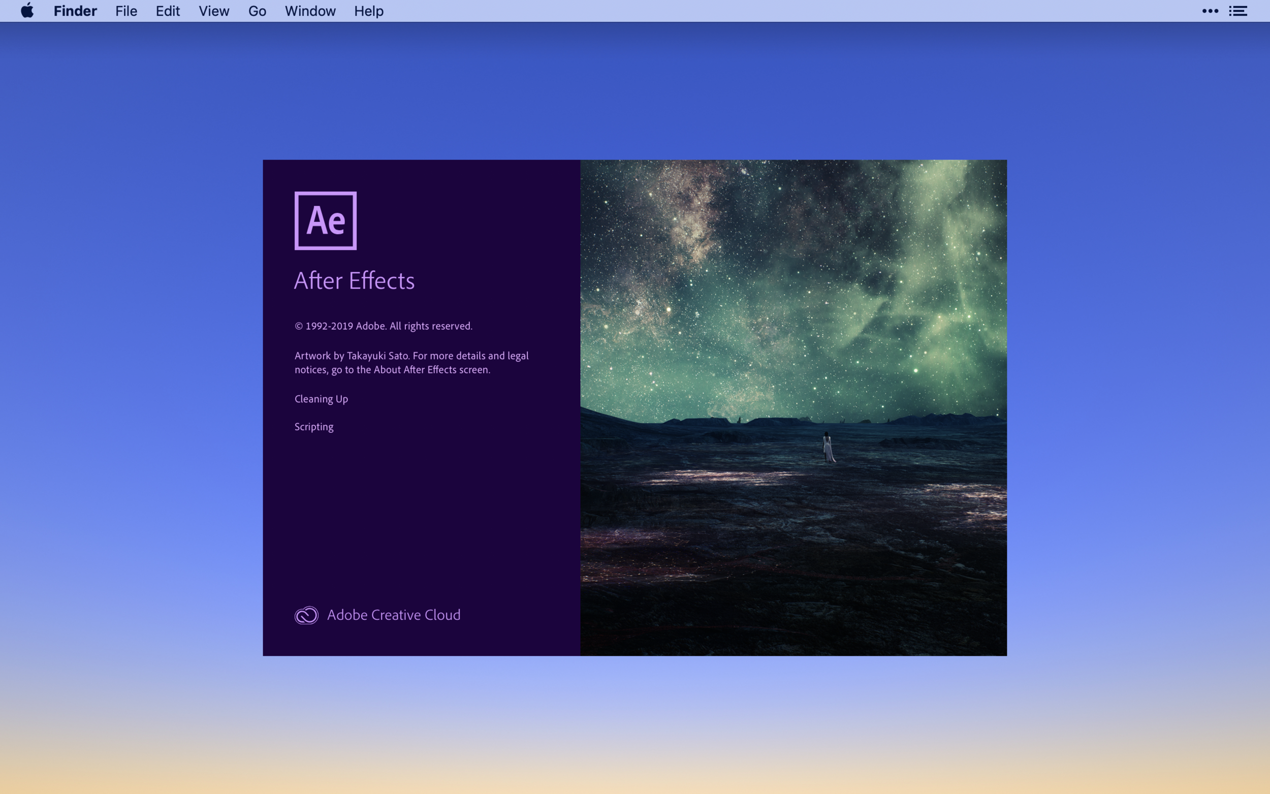Image resolution: width=1270 pixels, height=794 pixels.
Task: Click the After Effects title text
Action: point(355,280)
